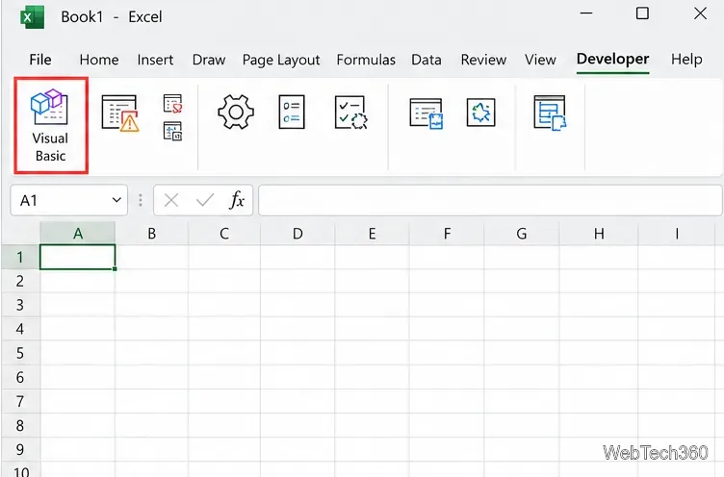Select column H header

[599, 234]
